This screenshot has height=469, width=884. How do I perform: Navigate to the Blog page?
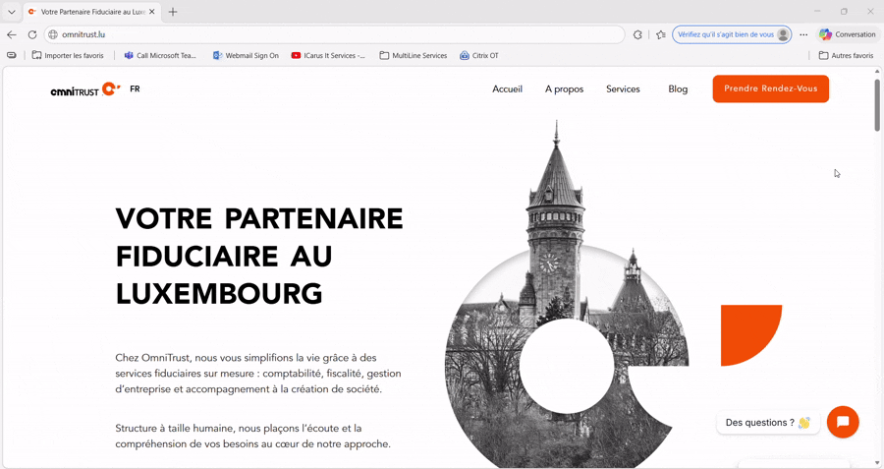(678, 89)
